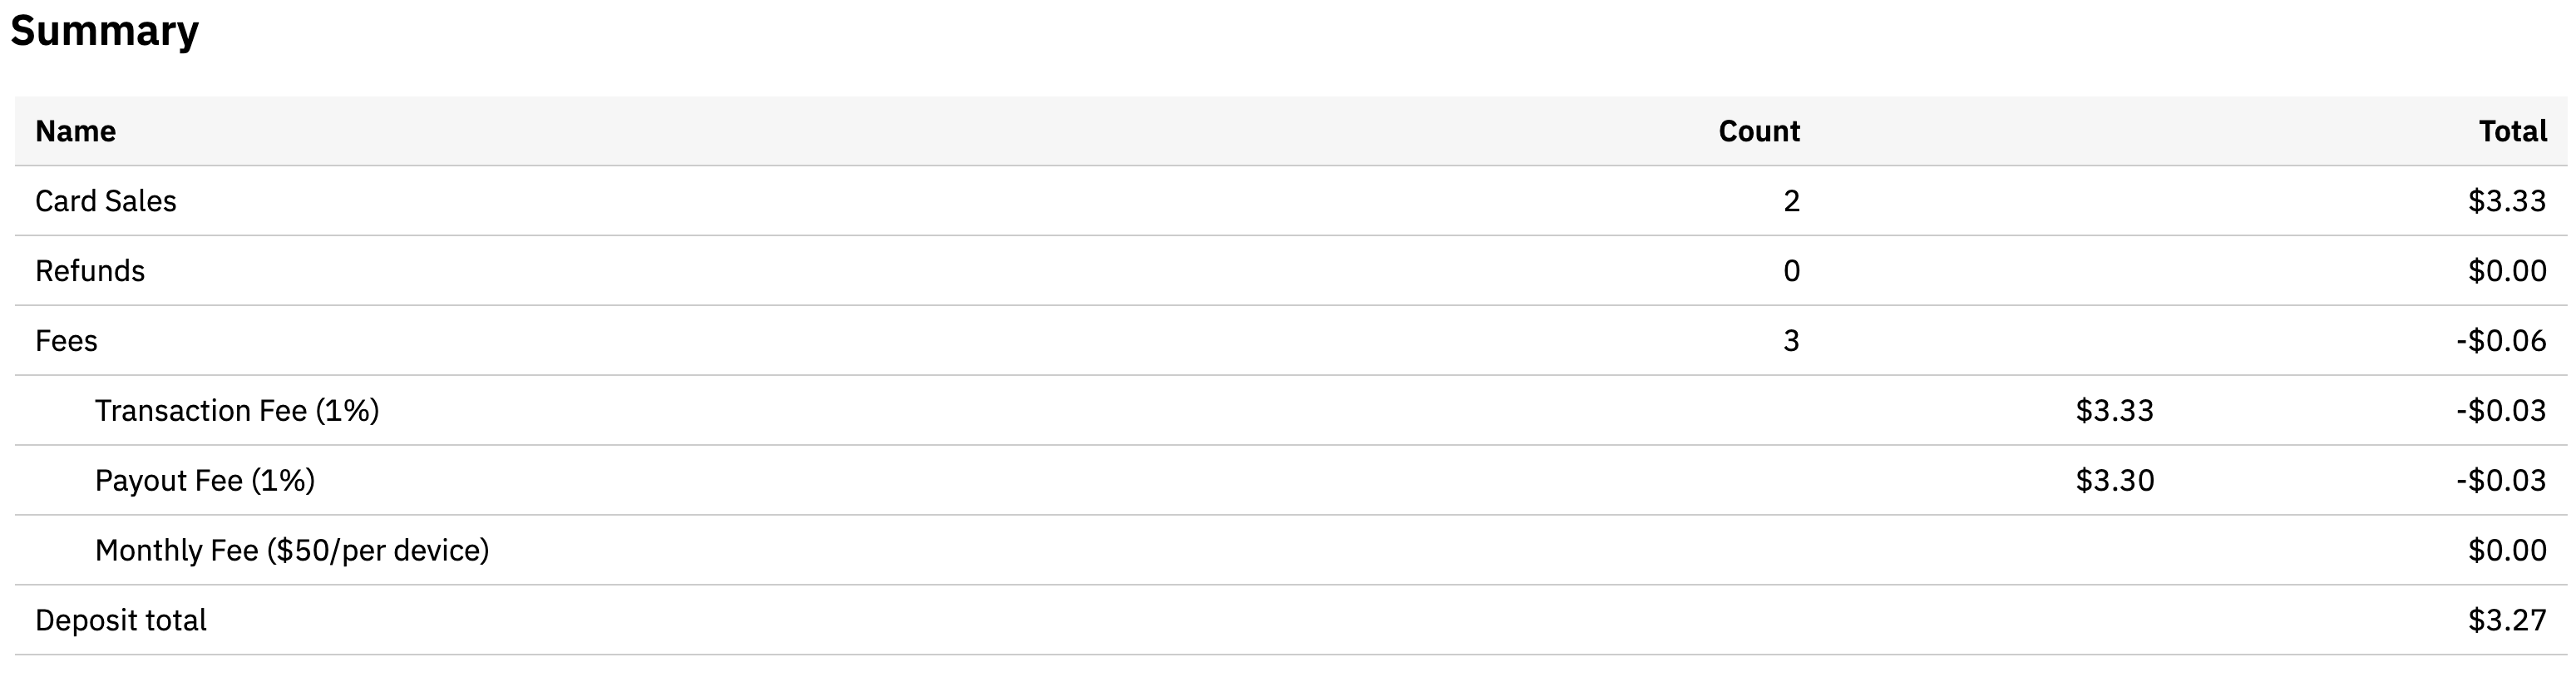The height and width of the screenshot is (682, 2576).
Task: Click the Deposit total amount $3.27
Action: (x=2506, y=621)
